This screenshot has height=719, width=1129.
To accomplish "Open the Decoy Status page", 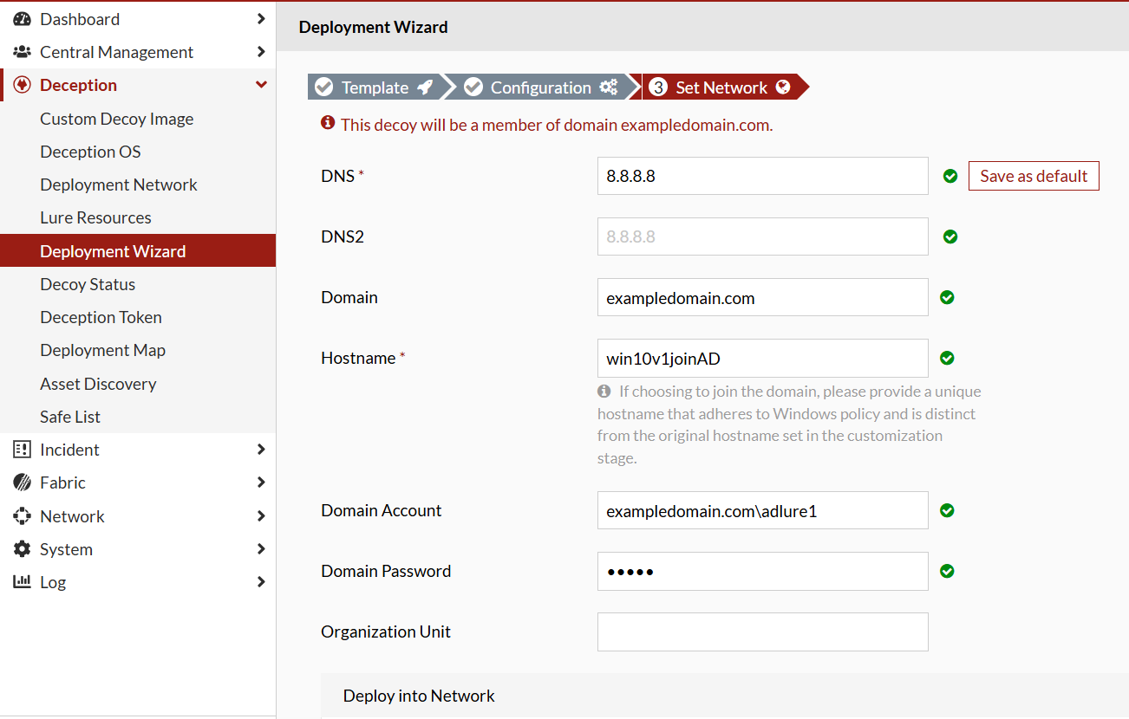I will [x=88, y=284].
